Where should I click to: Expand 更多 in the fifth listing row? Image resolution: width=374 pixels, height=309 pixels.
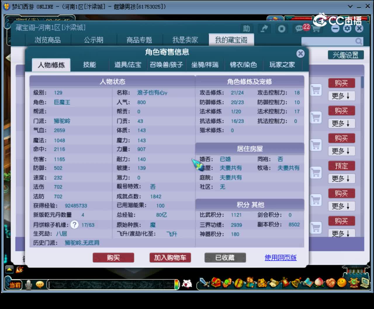click(341, 206)
